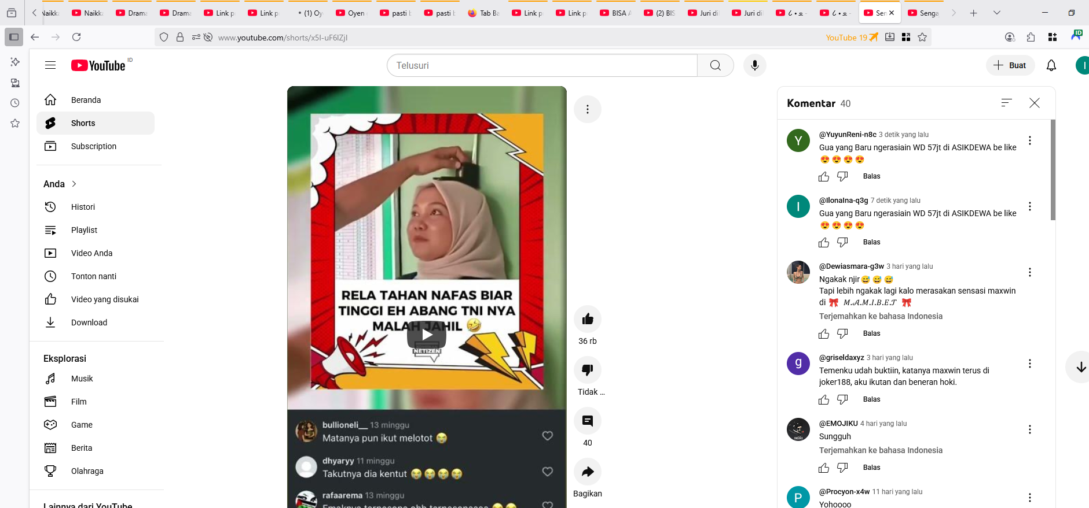Explore Berita category
This screenshot has height=508, width=1089.
[x=96, y=448]
